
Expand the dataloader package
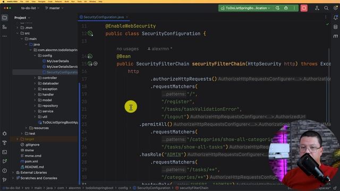[x=35, y=83]
